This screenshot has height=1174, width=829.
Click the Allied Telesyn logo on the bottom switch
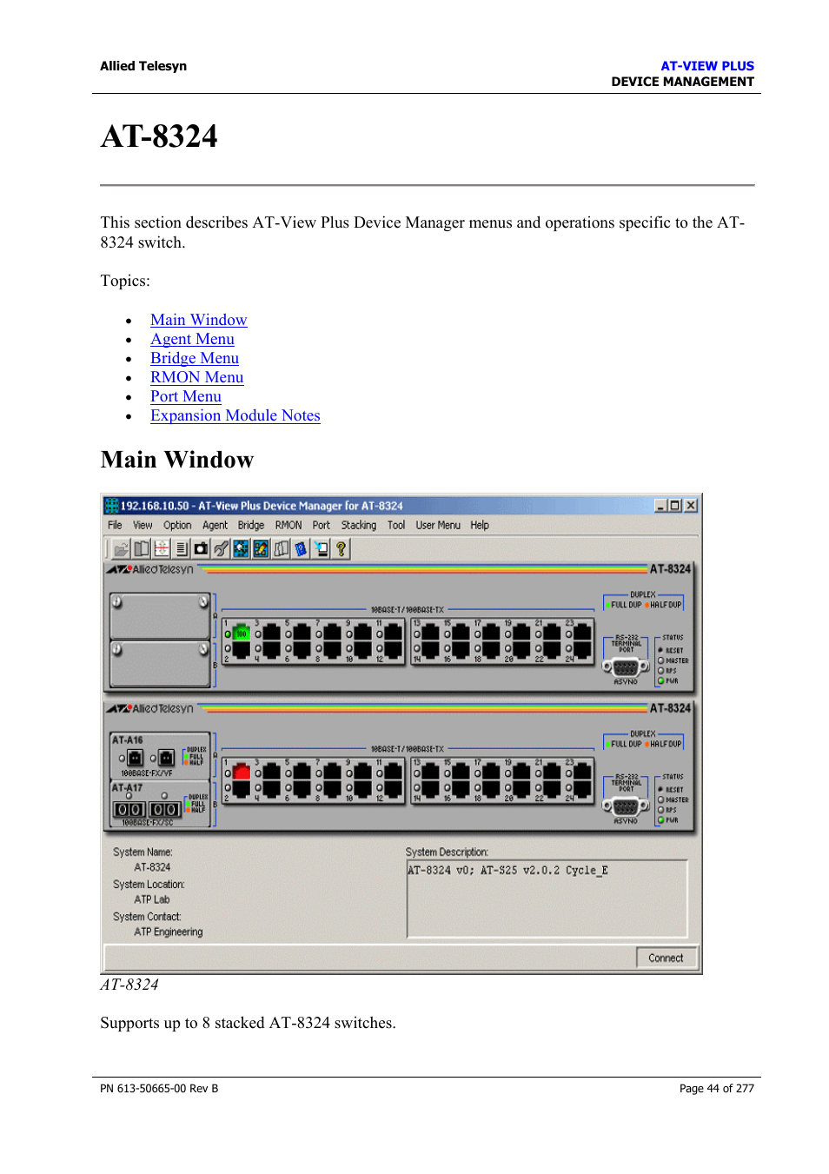click(150, 708)
